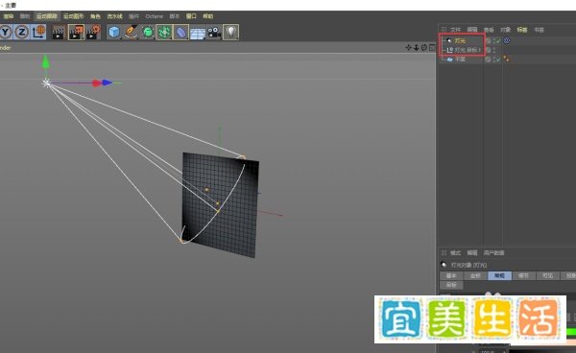Image resolution: width=576 pixels, height=353 pixels.
Task: Open the 角色 menu
Action: point(95,16)
